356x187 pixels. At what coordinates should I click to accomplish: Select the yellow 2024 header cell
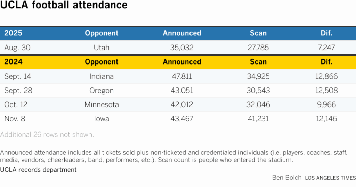click(x=13, y=62)
